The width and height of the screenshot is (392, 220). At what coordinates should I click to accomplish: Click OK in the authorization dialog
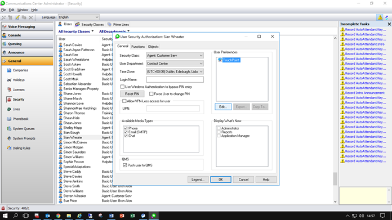click(221, 179)
